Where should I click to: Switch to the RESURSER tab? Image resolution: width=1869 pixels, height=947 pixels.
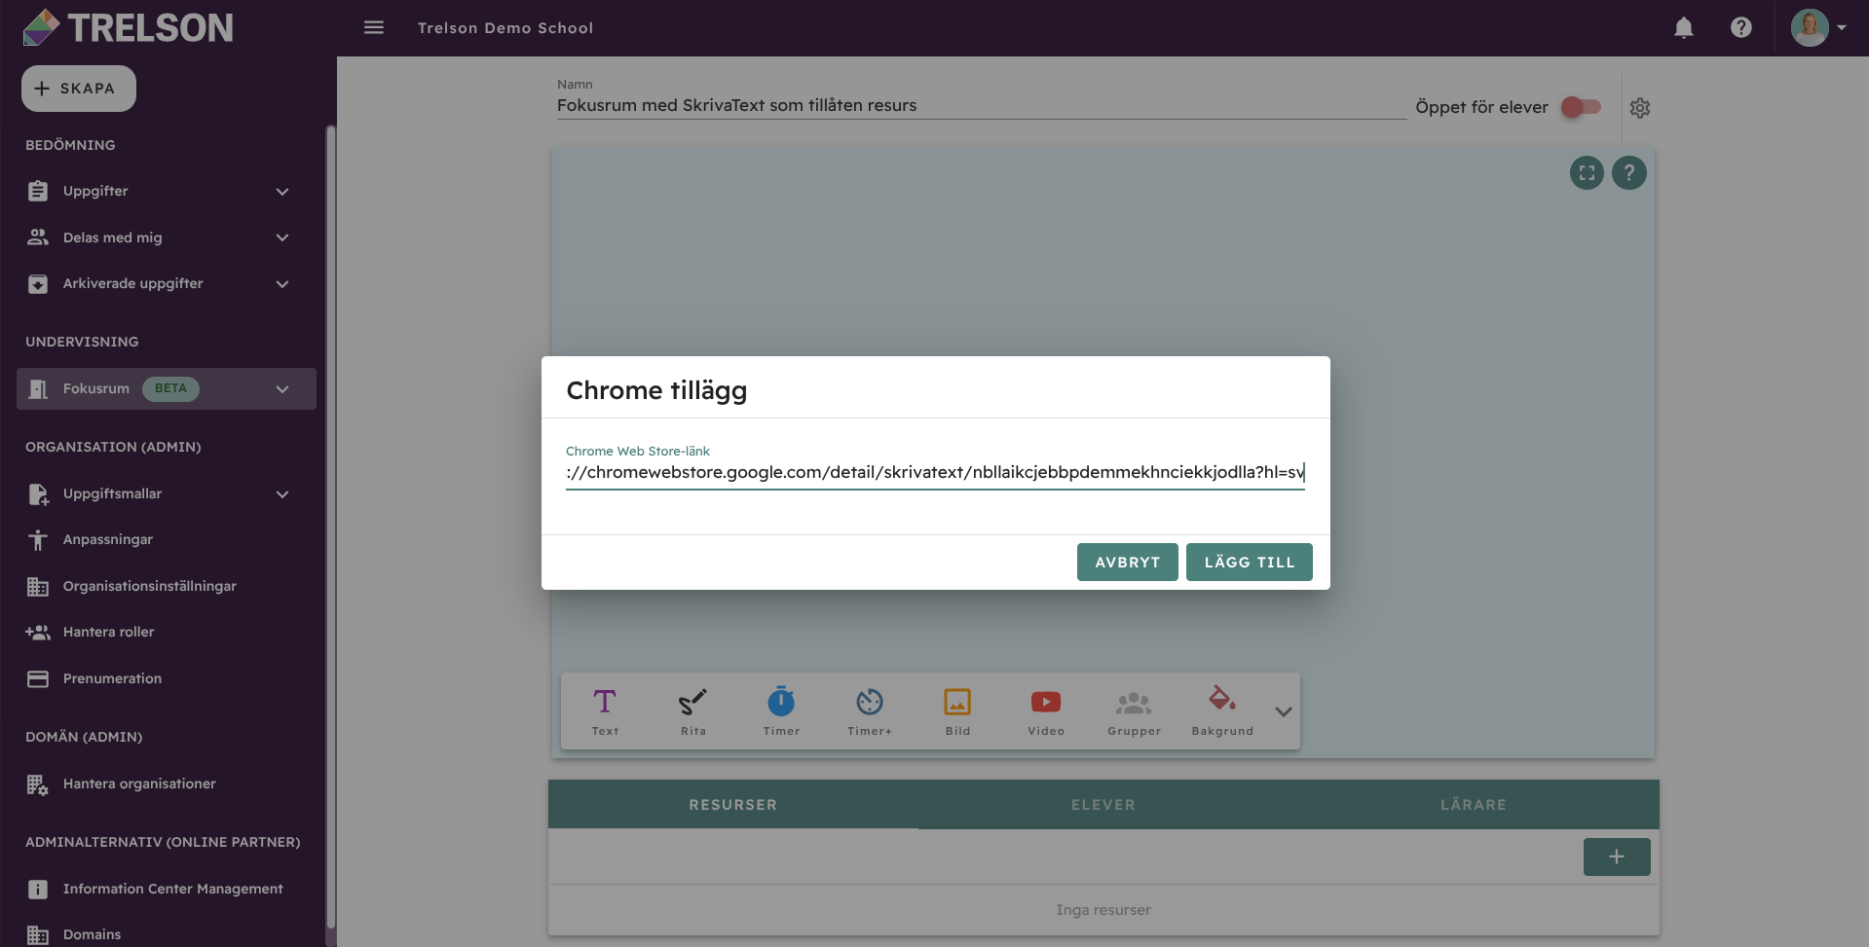[733, 805]
